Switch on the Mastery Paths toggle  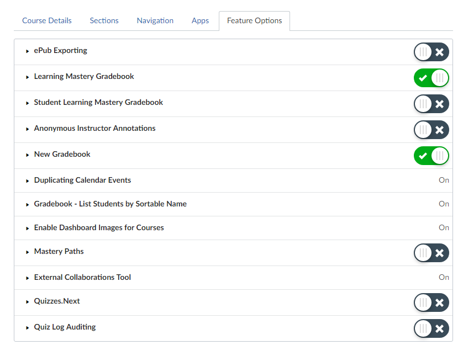tap(431, 253)
